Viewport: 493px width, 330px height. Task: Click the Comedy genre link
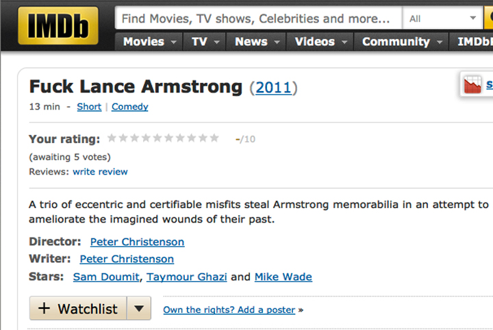coord(130,107)
